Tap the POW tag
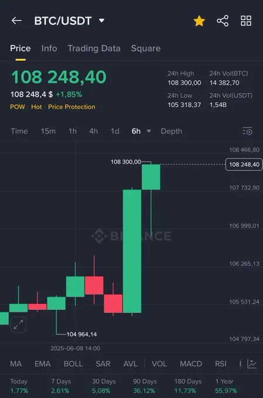This screenshot has width=263, height=398. tap(18, 107)
